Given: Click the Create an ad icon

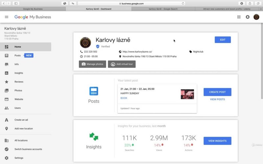Looking at the screenshot, I should point(7,120).
